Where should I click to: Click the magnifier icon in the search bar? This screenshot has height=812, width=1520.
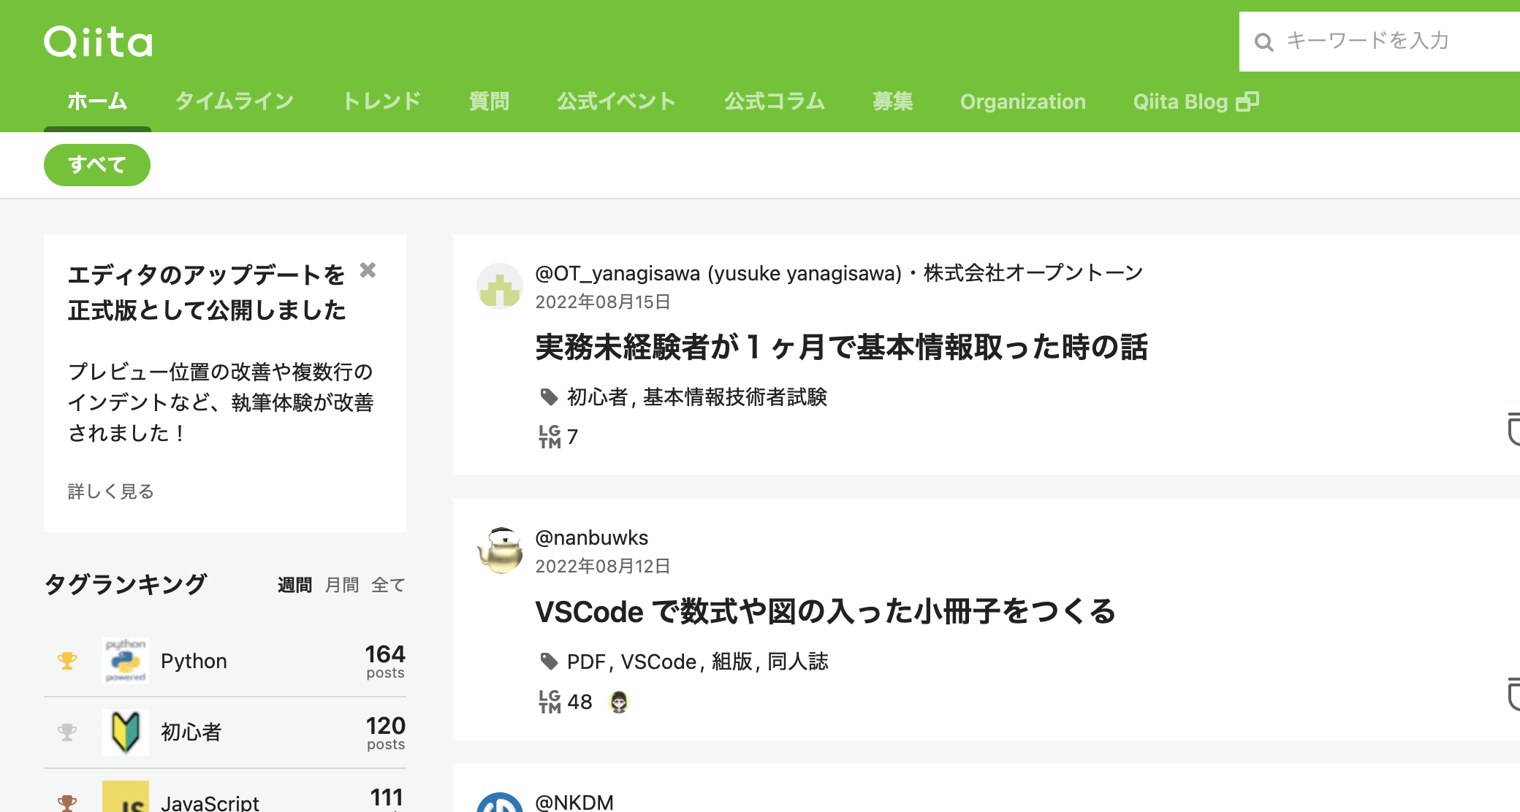click(1264, 42)
